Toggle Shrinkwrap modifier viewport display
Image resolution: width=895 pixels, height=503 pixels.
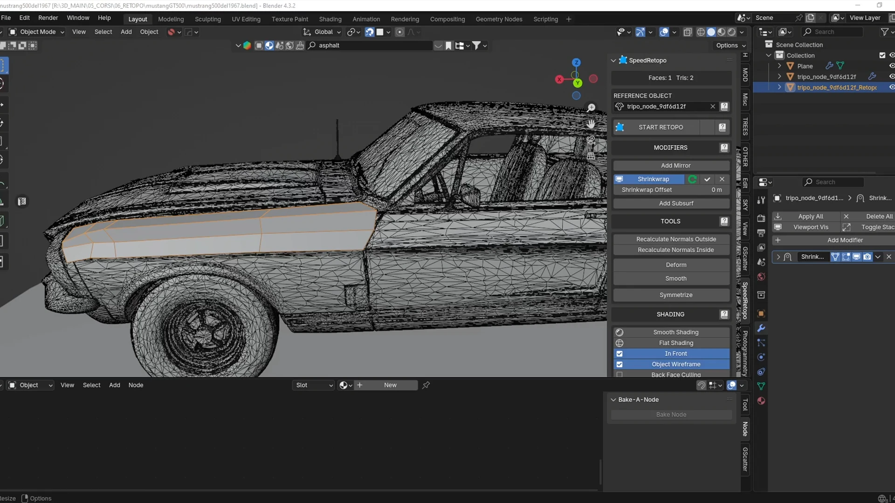[x=856, y=257]
